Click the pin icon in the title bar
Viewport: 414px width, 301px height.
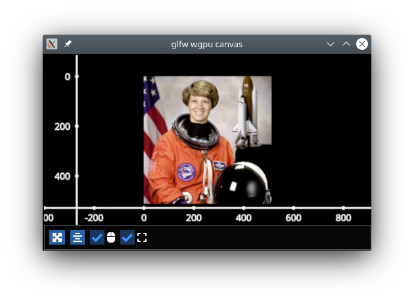pyautogui.click(x=68, y=44)
